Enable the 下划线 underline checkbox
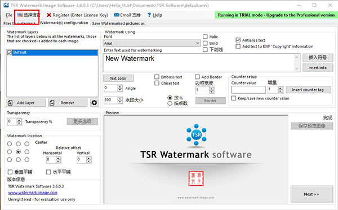The width and height of the screenshot is (338, 210). coord(205,50)
